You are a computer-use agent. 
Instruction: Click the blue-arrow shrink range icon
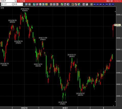[54, 4]
